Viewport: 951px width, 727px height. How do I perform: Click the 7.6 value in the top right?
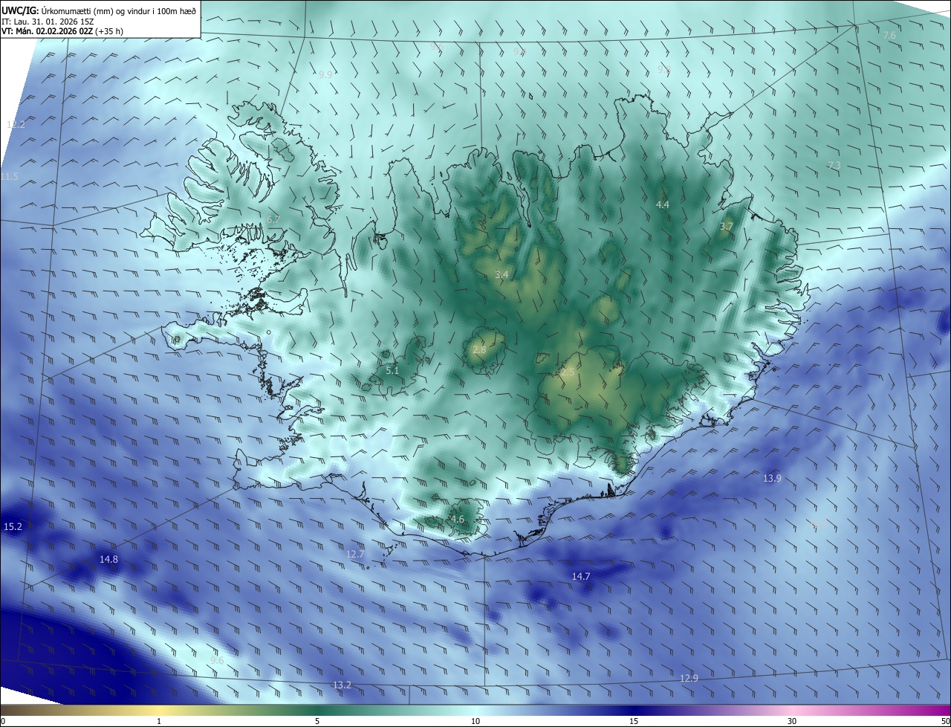tap(889, 36)
